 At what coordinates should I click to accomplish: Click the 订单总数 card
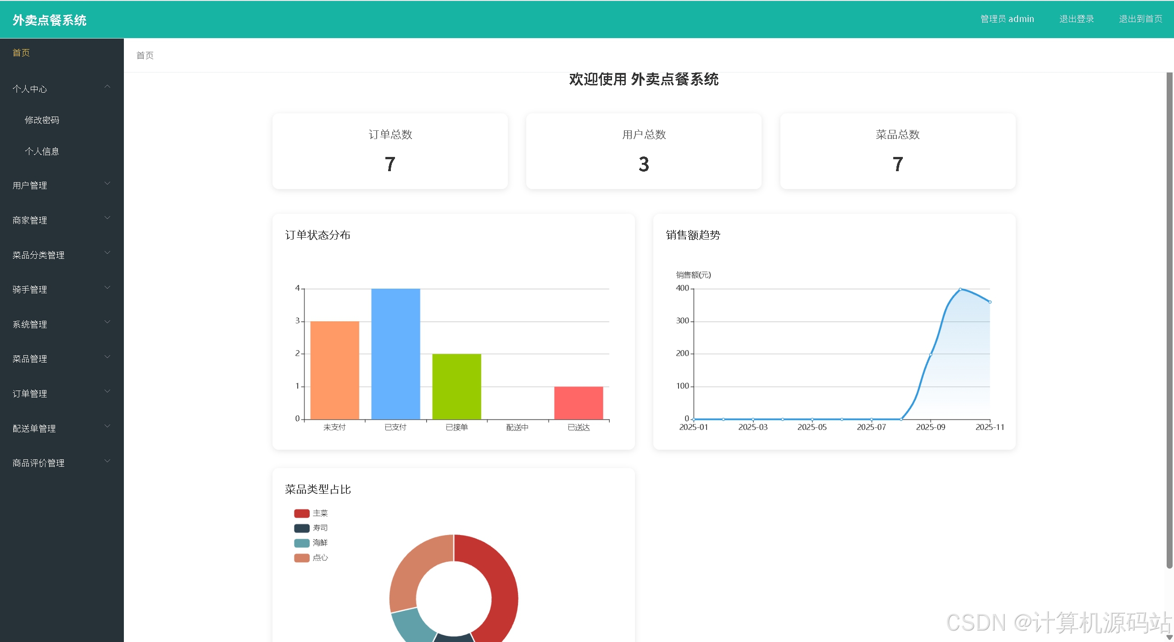(x=390, y=151)
